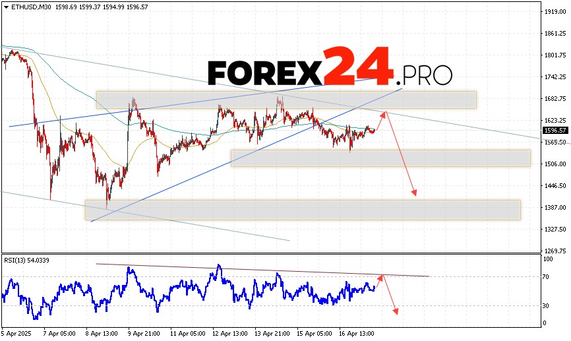Image resolution: width=571 pixels, height=341 pixels.
Task: Select the lowest grey support zone near 1387
Action: [x=303, y=210]
